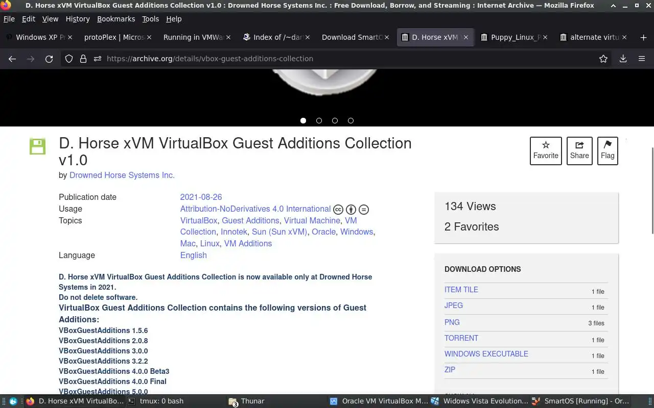Expand the ZIP download option

tap(450, 370)
